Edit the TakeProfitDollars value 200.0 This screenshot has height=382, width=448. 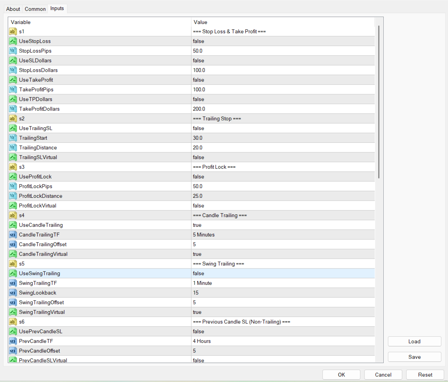(x=283, y=109)
